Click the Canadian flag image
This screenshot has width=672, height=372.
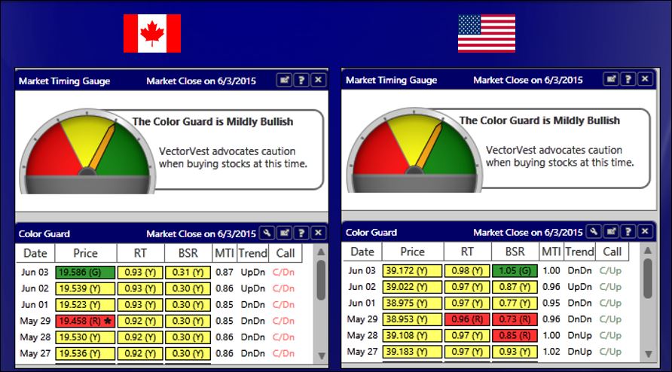pyautogui.click(x=152, y=33)
